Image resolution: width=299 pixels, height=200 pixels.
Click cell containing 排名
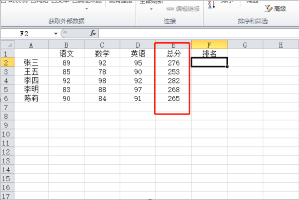click(209, 54)
